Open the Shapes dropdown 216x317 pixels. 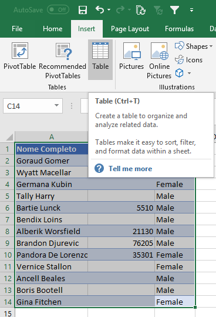194,46
